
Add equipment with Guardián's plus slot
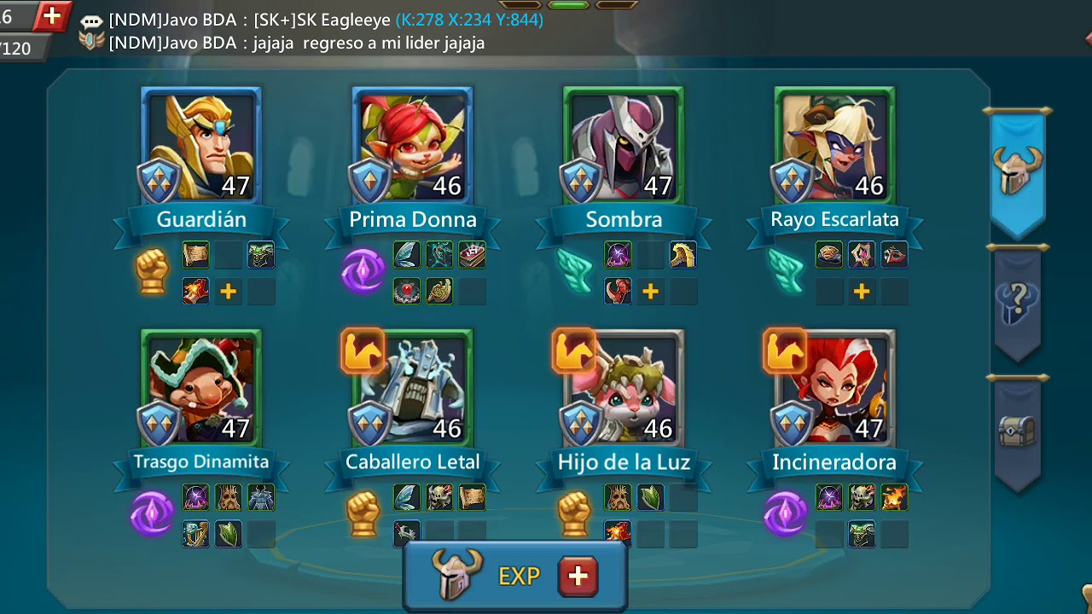[x=228, y=292]
